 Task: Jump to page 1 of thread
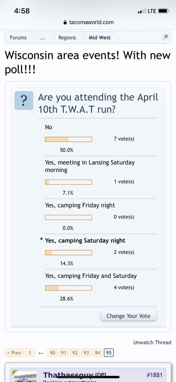point(30,353)
